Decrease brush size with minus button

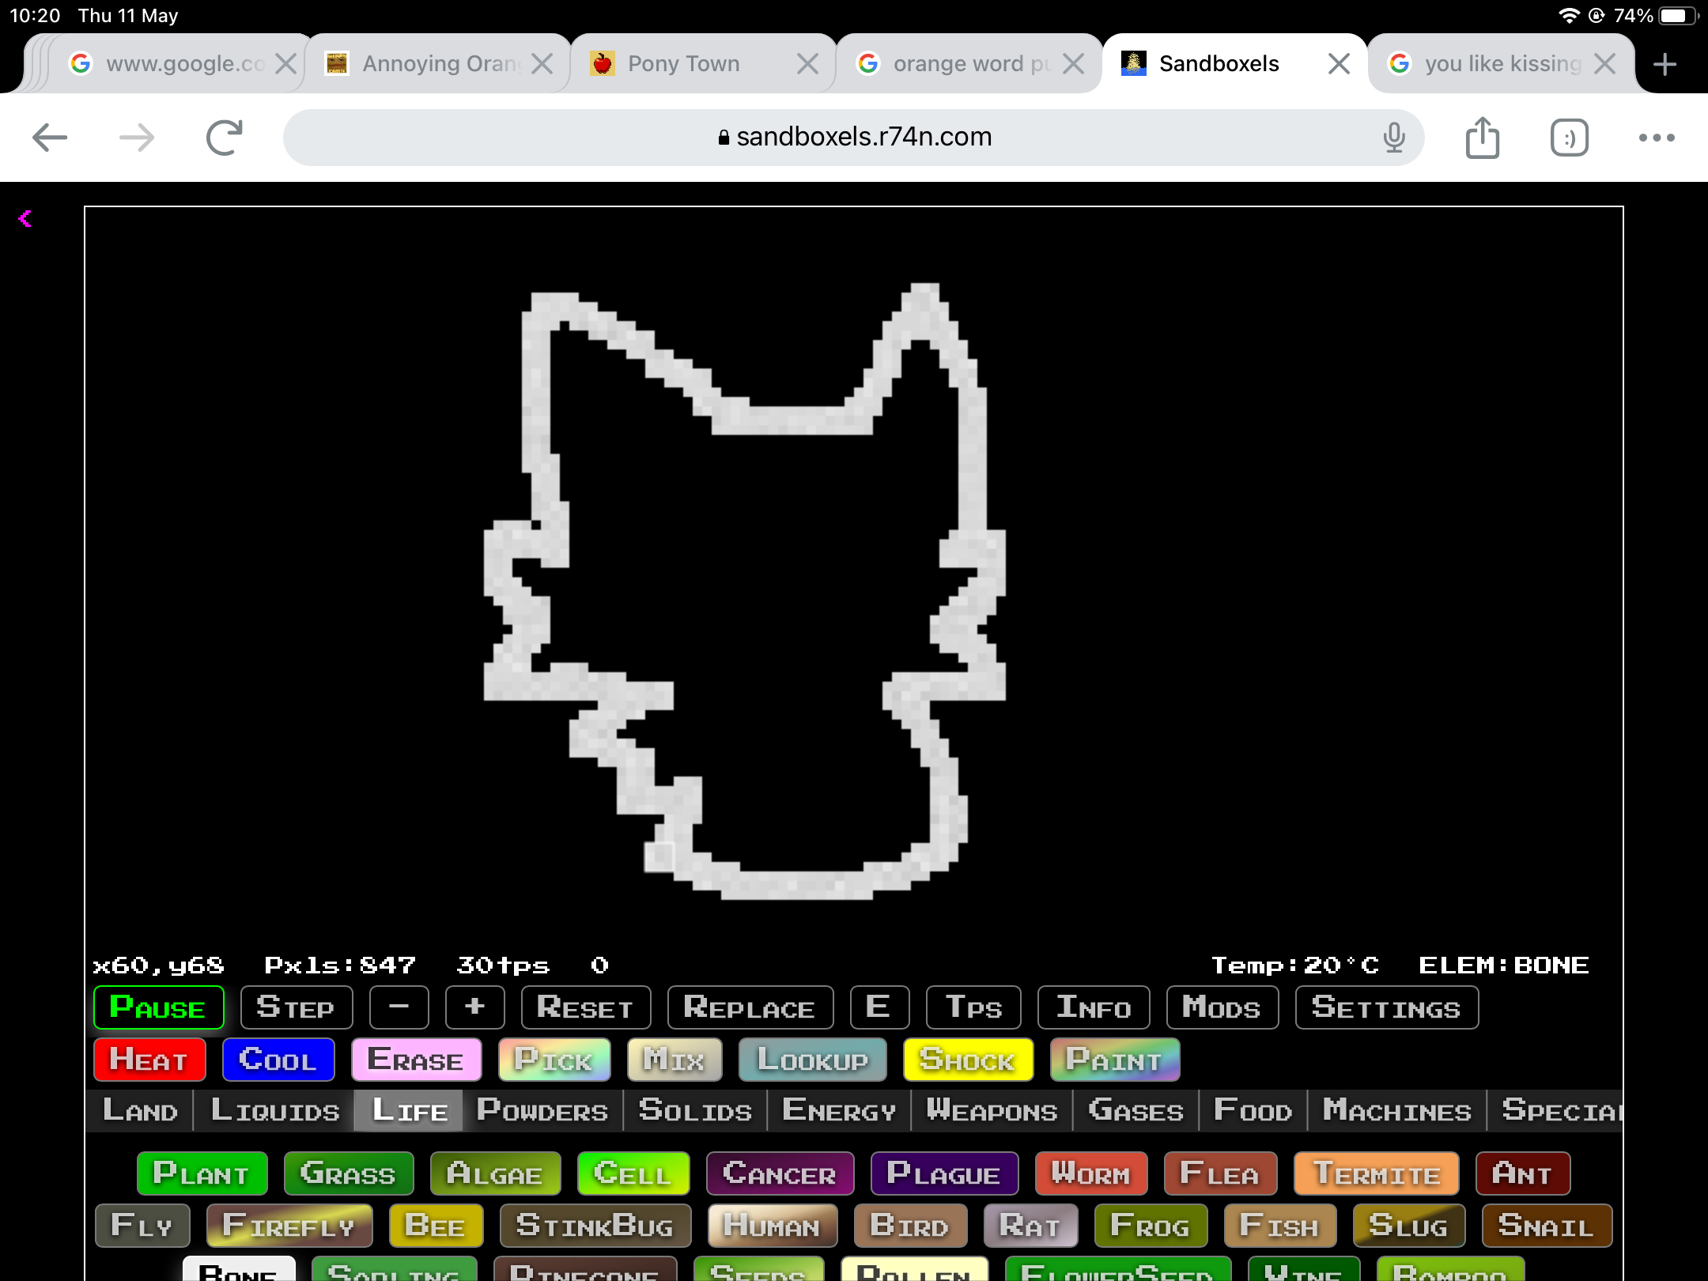(x=399, y=1007)
